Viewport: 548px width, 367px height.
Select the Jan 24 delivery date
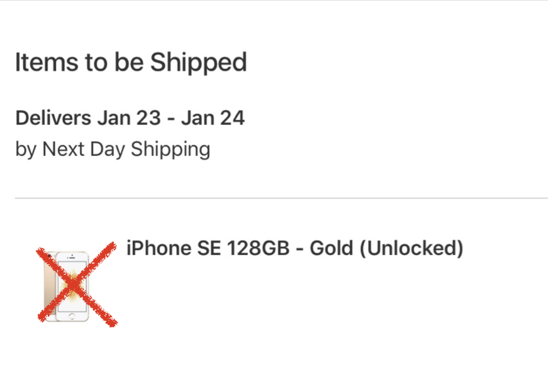213,118
